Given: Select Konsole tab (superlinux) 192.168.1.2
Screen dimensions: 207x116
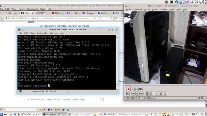Looking at the screenshot, I should point(42,91).
